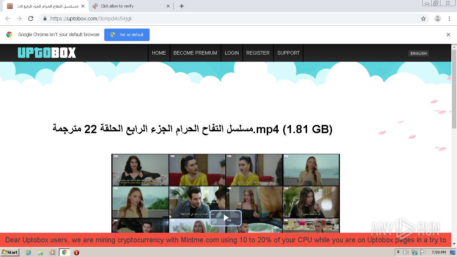Click the page scrollbar down arrow
457x257 pixels.
[454, 244]
